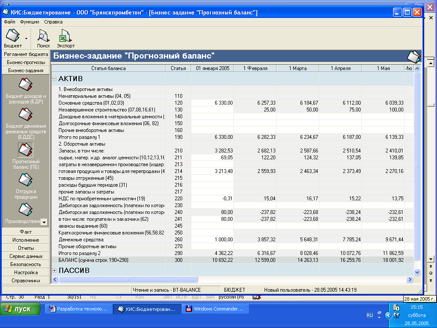Switch to Windows Commander in the taskbar
Screen dimensions: 437x328
tap(216, 309)
